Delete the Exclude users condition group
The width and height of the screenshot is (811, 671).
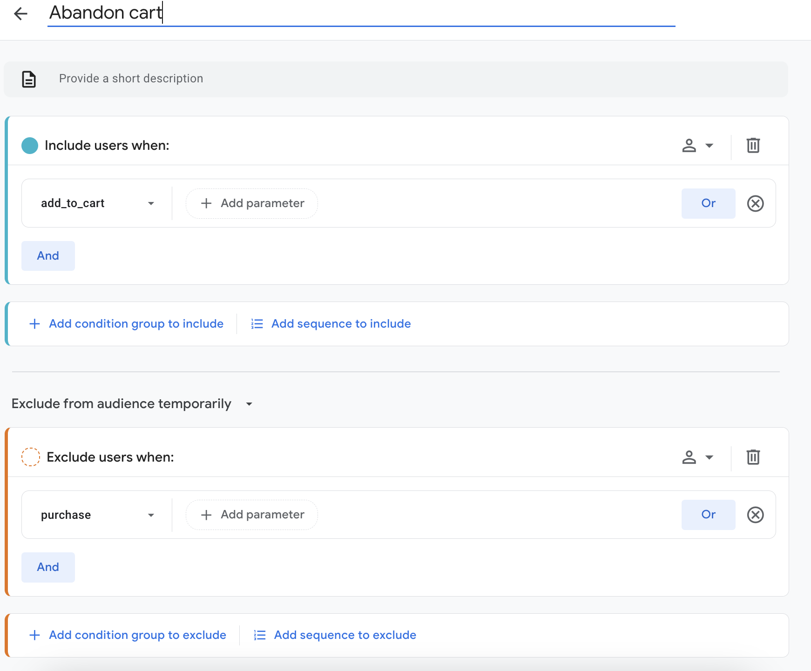(753, 457)
